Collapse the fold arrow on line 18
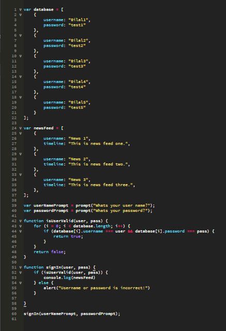 21,97
